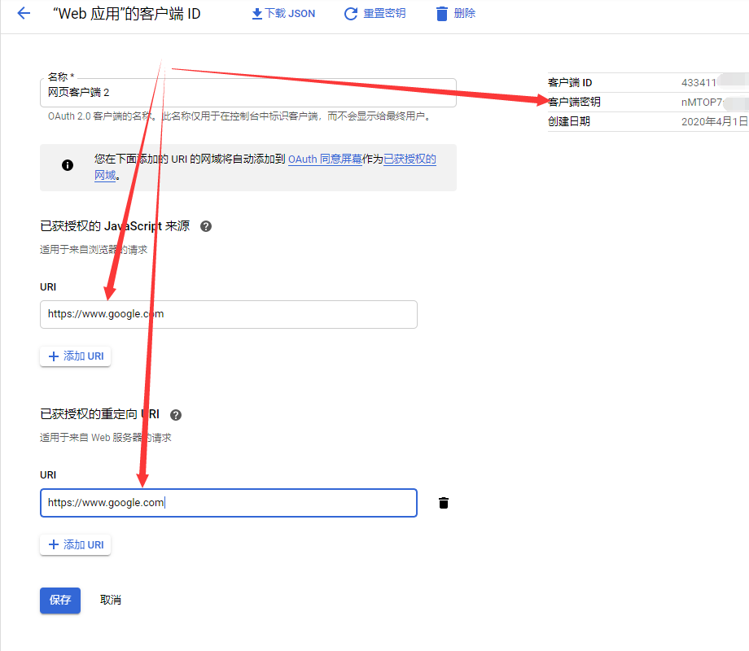Image resolution: width=749 pixels, height=651 pixels.
Task: Open the help icon beside JavaScript 来源
Action: (205, 225)
